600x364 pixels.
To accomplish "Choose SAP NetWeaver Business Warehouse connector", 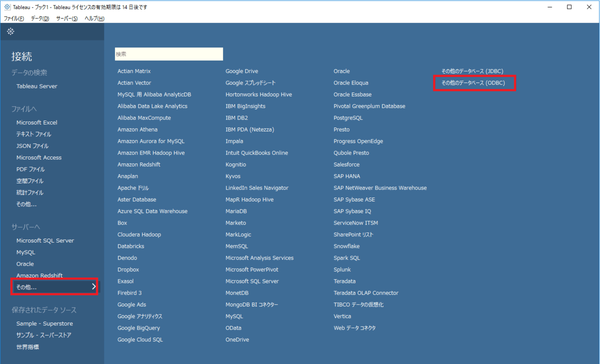I will [x=380, y=188].
